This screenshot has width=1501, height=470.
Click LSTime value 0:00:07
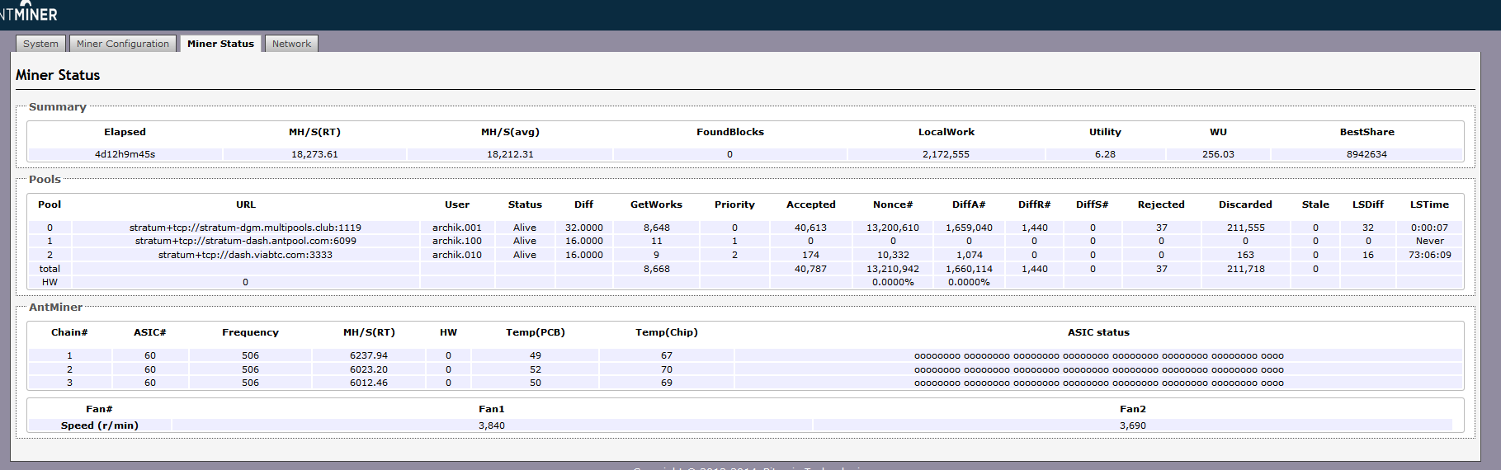(x=1429, y=228)
